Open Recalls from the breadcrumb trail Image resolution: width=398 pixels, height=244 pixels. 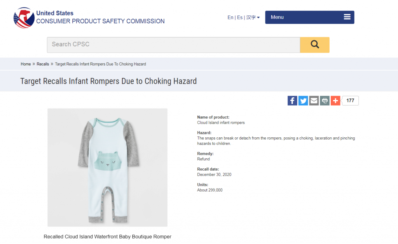[43, 64]
